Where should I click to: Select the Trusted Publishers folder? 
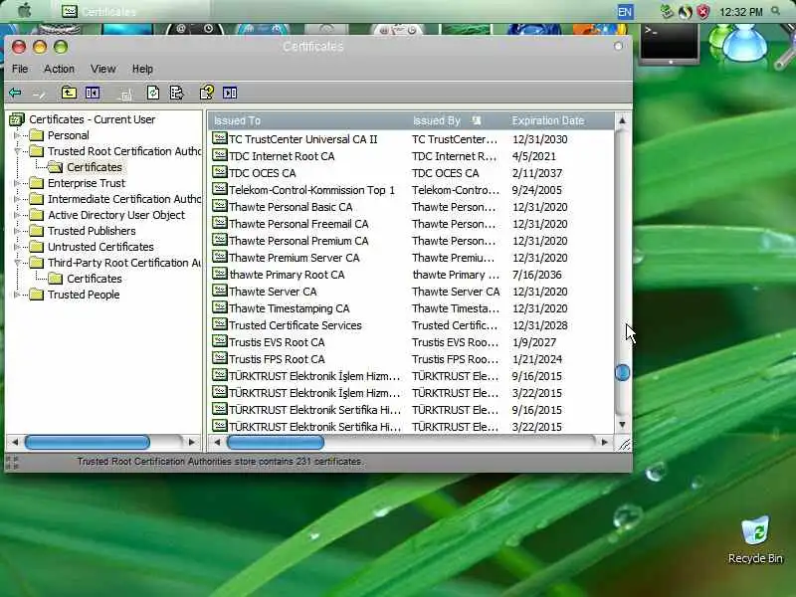tap(92, 231)
